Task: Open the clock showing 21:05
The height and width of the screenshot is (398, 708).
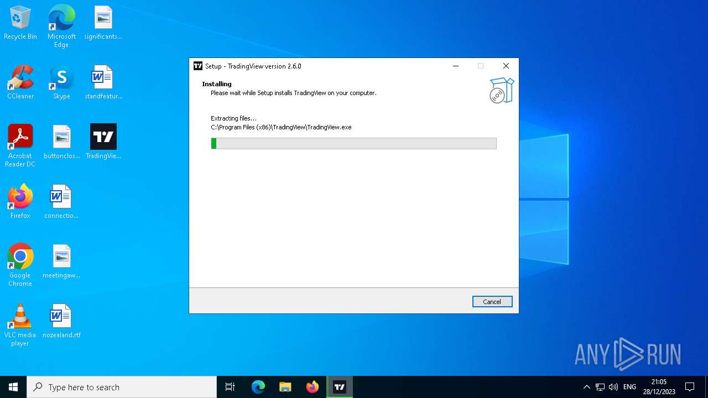Action: (659, 387)
